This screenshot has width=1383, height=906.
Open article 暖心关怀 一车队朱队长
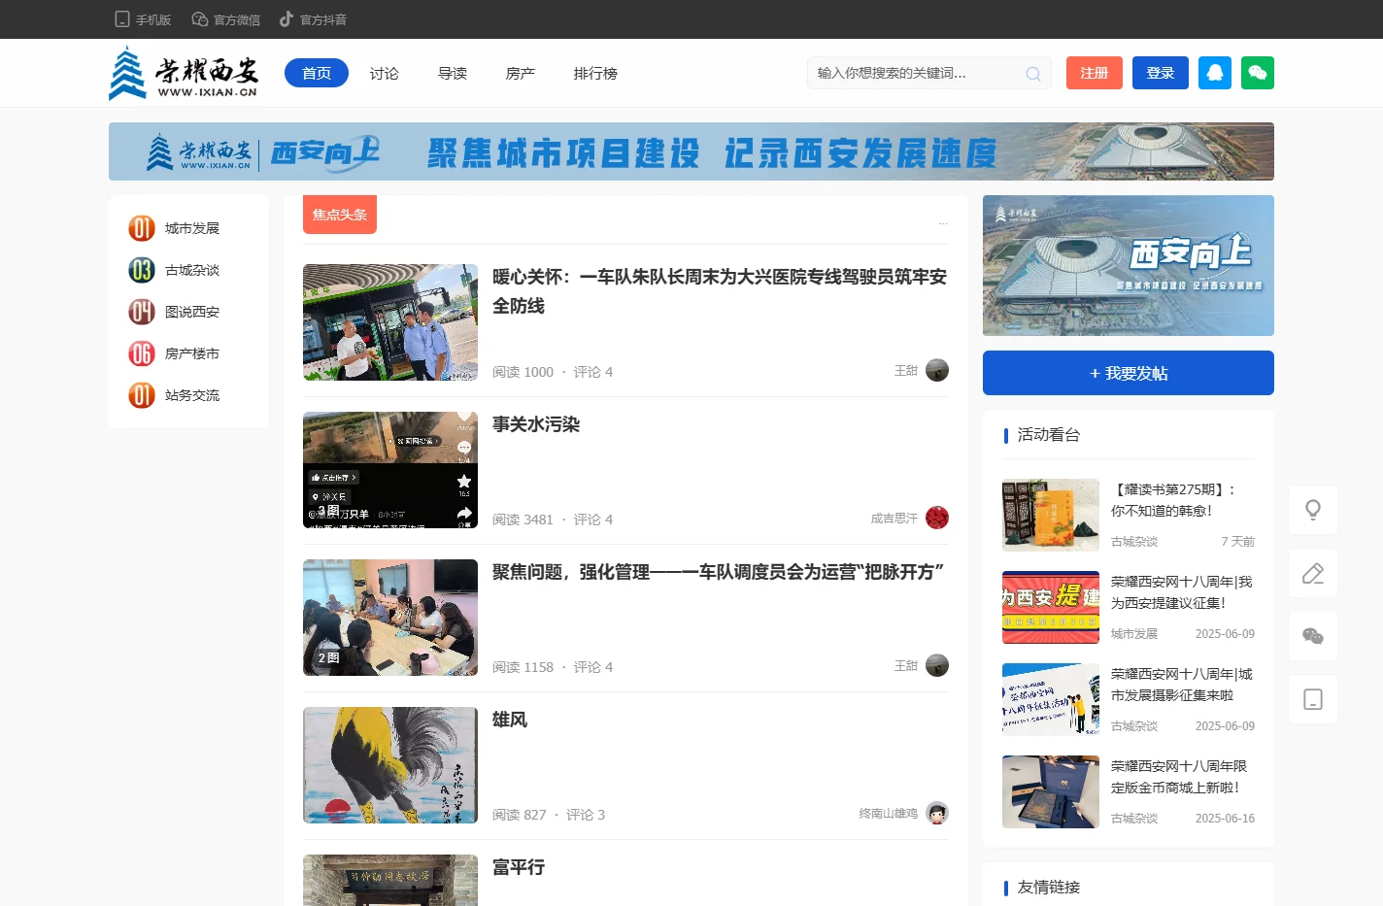pos(720,291)
